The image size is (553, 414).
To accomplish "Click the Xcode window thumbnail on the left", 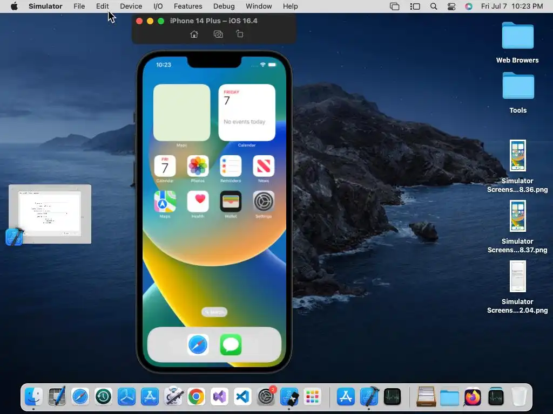I will coord(50,214).
